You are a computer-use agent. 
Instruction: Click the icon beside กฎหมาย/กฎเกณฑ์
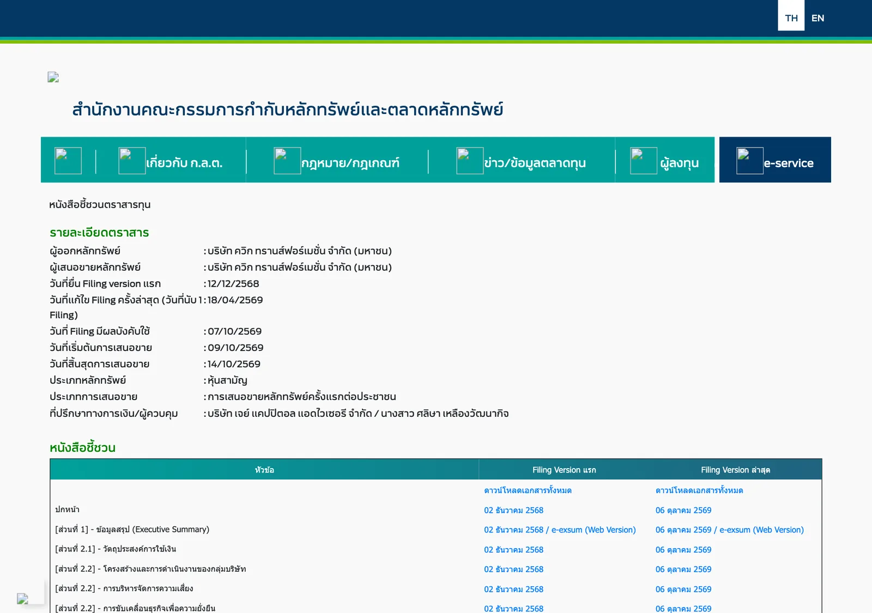point(287,161)
